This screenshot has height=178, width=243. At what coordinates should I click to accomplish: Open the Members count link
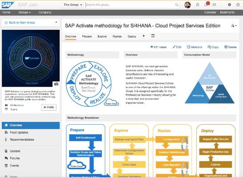[x=17, y=105]
